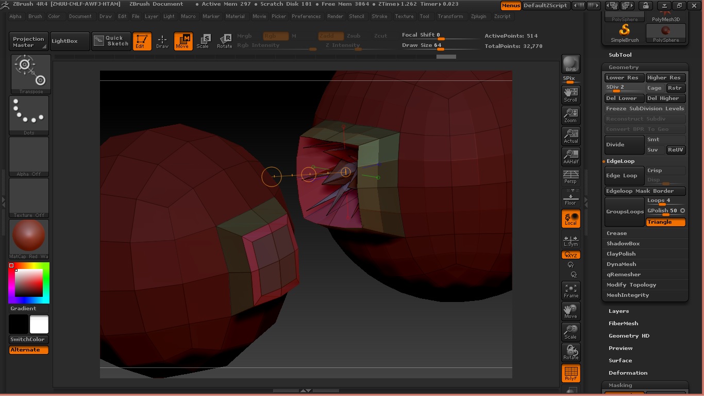
Task: Open the Preferences menu
Action: pyautogui.click(x=306, y=16)
